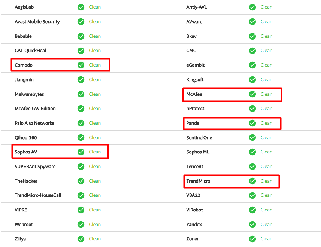Select the AegisLab engine name
321x247 pixels.
coord(24,7)
